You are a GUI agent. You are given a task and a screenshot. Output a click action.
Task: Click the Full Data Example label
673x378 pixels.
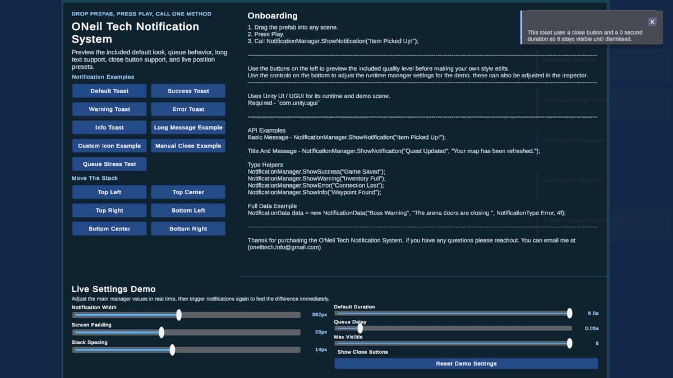(x=272, y=206)
